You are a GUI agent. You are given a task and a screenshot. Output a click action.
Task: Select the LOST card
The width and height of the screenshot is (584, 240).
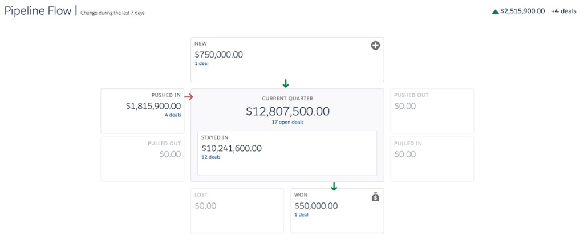tap(237, 210)
